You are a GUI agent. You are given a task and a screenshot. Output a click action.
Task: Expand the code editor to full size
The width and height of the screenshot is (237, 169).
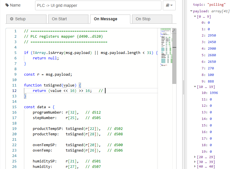pos(174,31)
